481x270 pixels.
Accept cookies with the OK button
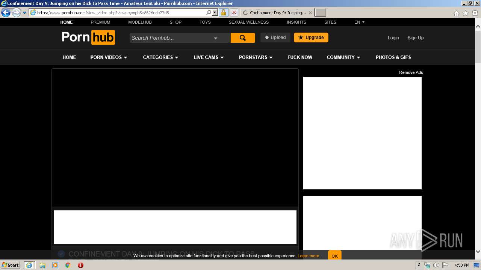334,256
